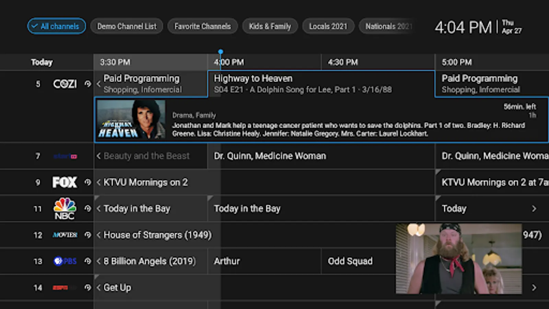This screenshot has height=309, width=549.
Task: Click the COZI channel logo
Action: point(65,84)
